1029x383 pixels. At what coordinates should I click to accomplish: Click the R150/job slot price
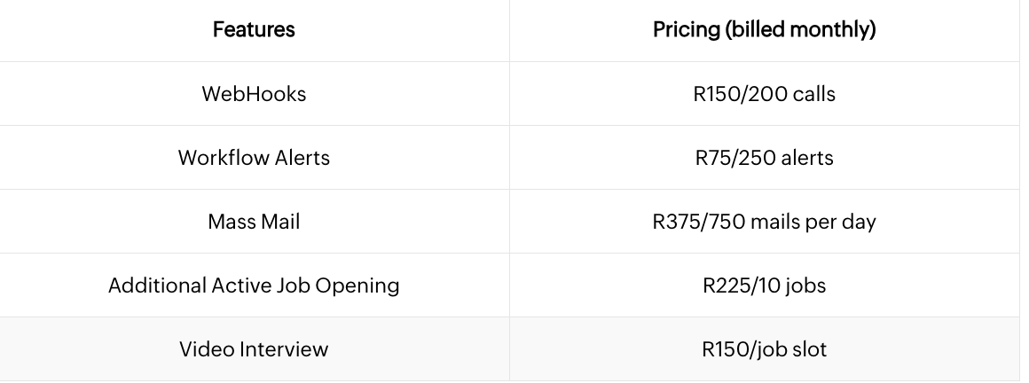(x=765, y=349)
